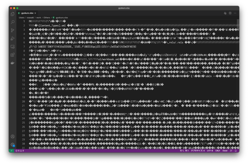Screen dimensions: 248x164
Task: Click the split editor right icon
Action: point(230,13)
